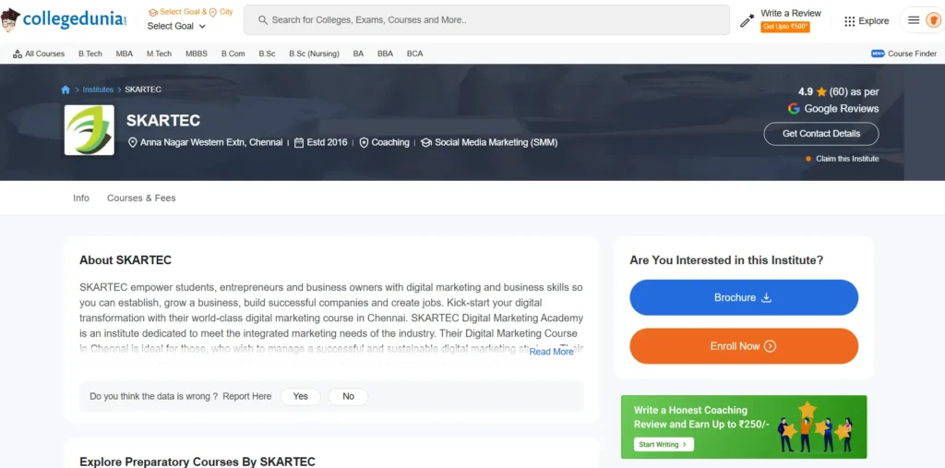Open the BA course menu
This screenshot has width=945, height=468.
point(359,54)
